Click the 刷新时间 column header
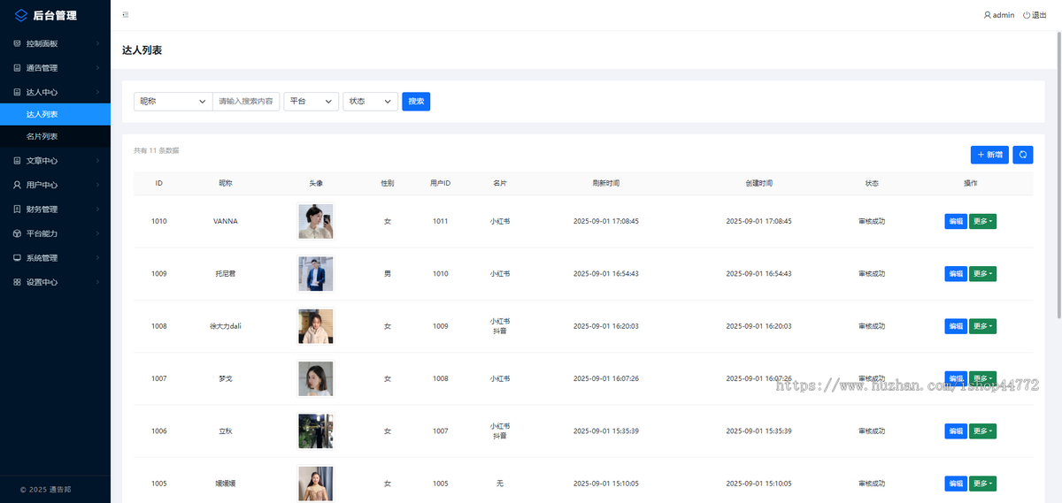Screen dimensions: 1062x503 (606, 183)
